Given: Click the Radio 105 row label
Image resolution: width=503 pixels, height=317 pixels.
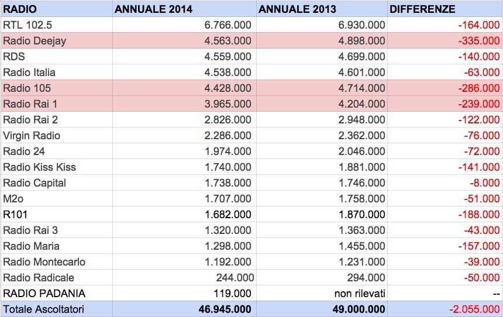Looking at the screenshot, I should pos(27,88).
